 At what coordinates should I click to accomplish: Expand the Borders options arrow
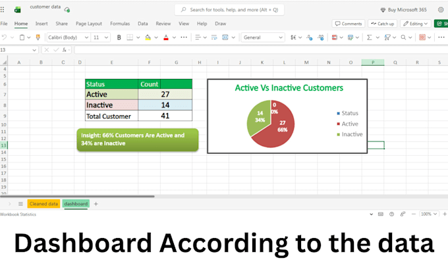tap(138, 37)
